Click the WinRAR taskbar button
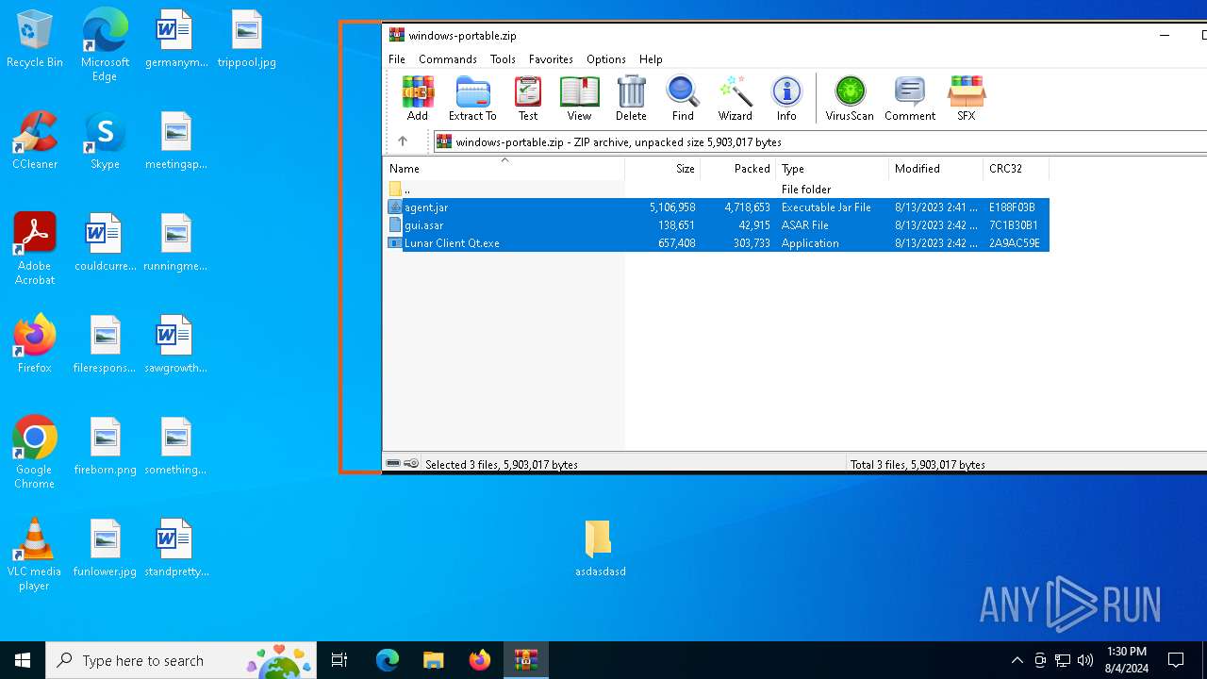 [525, 660]
